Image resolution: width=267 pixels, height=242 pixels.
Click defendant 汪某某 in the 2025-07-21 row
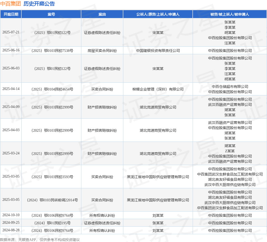point(230,43)
